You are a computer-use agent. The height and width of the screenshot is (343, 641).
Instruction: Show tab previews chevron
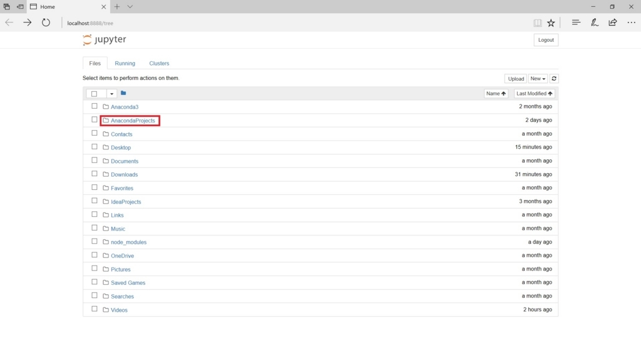tap(130, 6)
